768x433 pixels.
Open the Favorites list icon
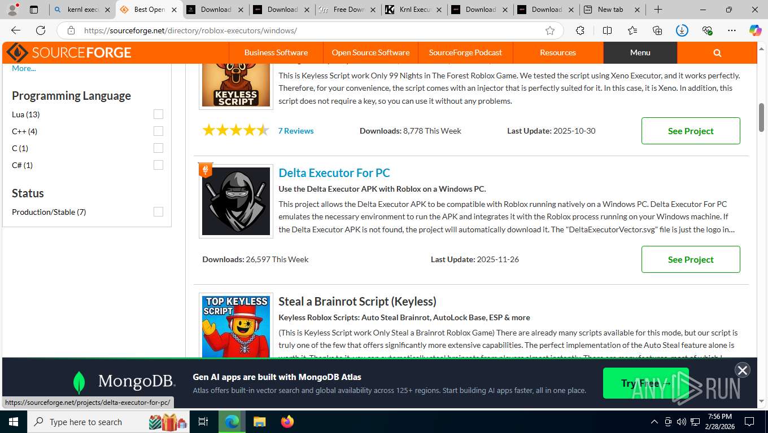pyautogui.click(x=632, y=30)
